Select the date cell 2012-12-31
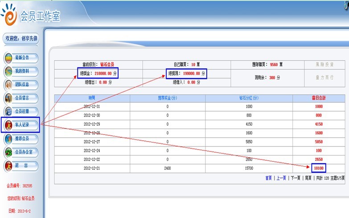Viewport: 349px width, 218px height. pyautogui.click(x=92, y=107)
